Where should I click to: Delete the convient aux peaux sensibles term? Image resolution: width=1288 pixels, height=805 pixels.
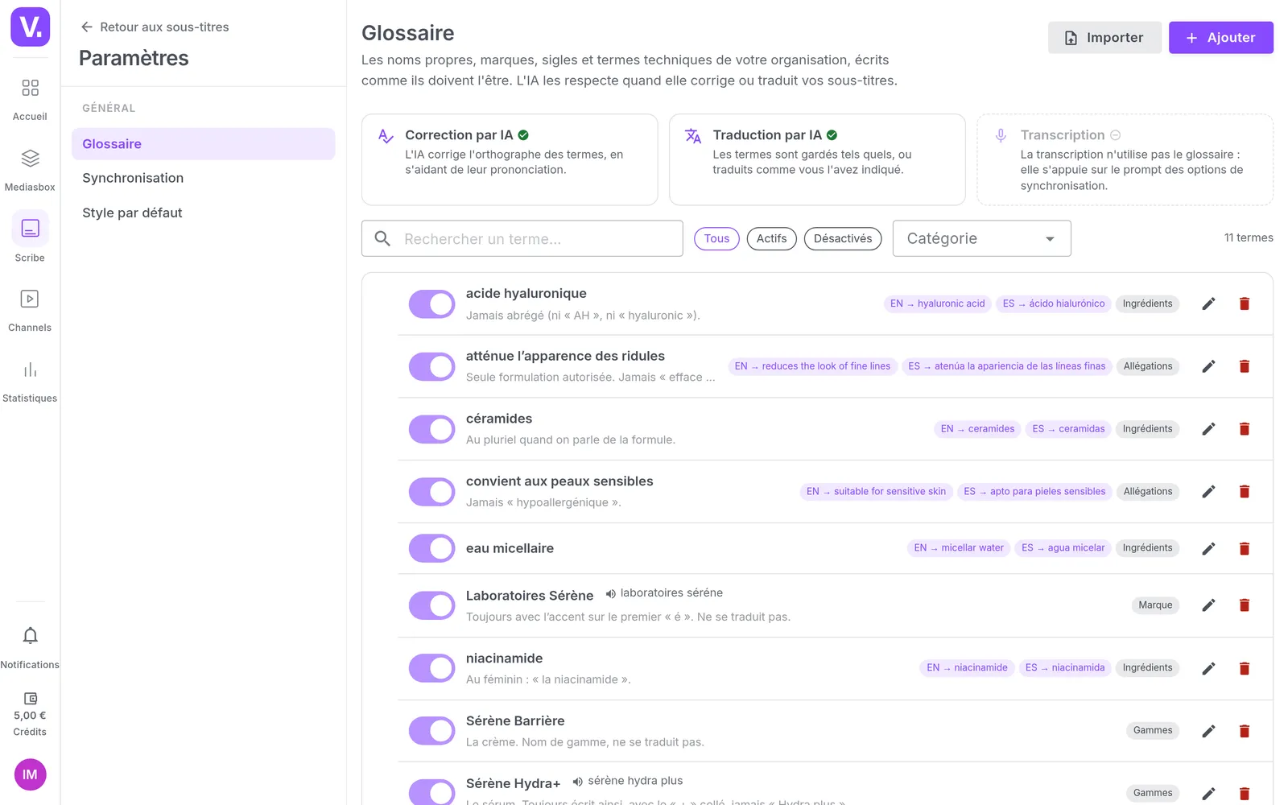coord(1244,492)
